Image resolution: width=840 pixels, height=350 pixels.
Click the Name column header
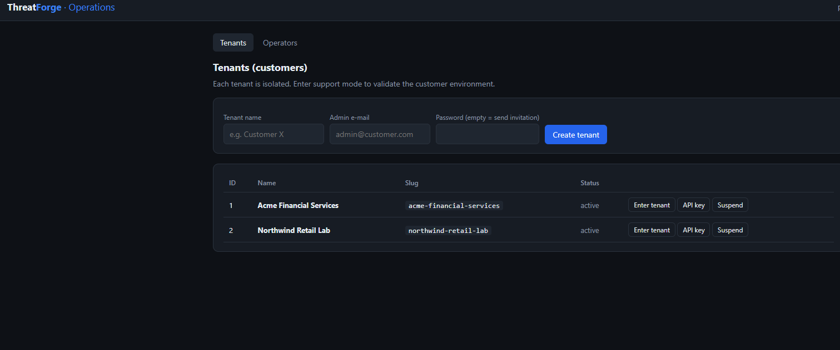pyautogui.click(x=267, y=183)
